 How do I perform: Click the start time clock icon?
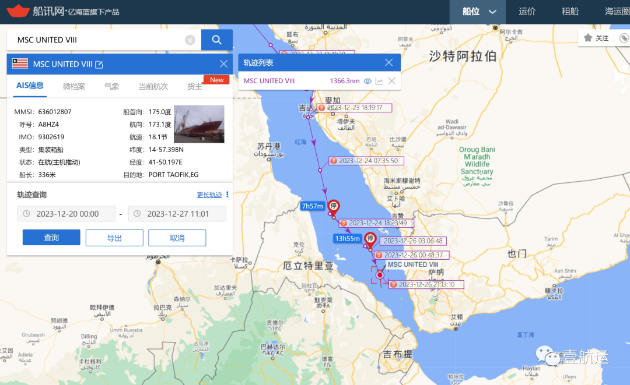(x=26, y=214)
